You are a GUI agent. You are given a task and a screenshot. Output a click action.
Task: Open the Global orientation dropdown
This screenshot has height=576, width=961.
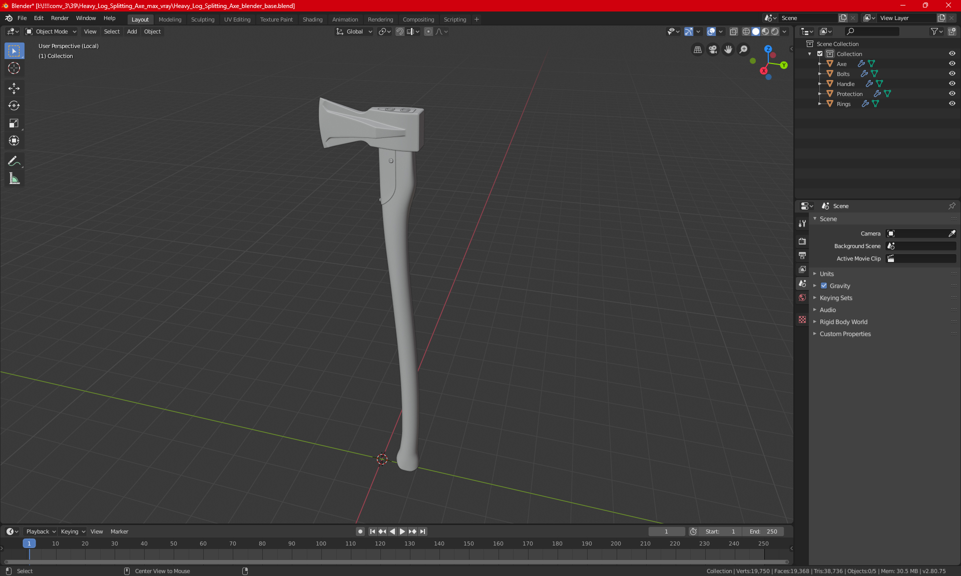(354, 31)
